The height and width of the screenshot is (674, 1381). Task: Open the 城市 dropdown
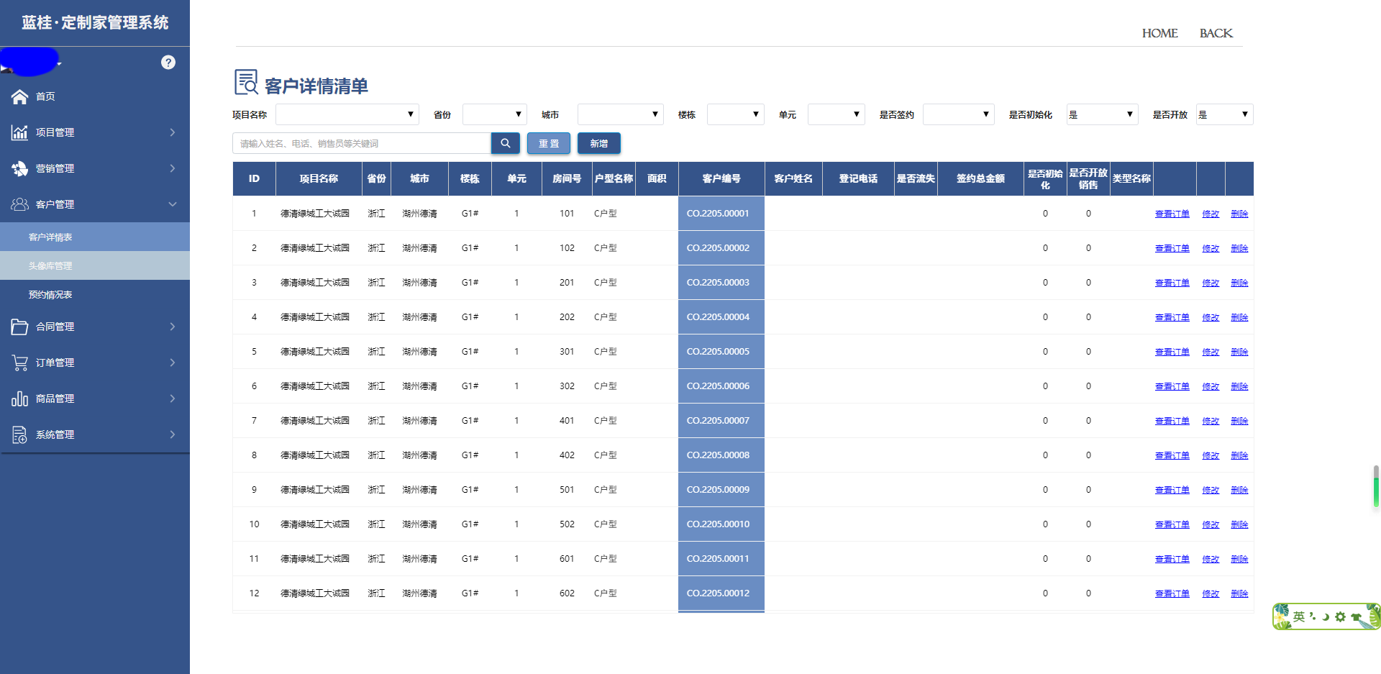tap(621, 114)
